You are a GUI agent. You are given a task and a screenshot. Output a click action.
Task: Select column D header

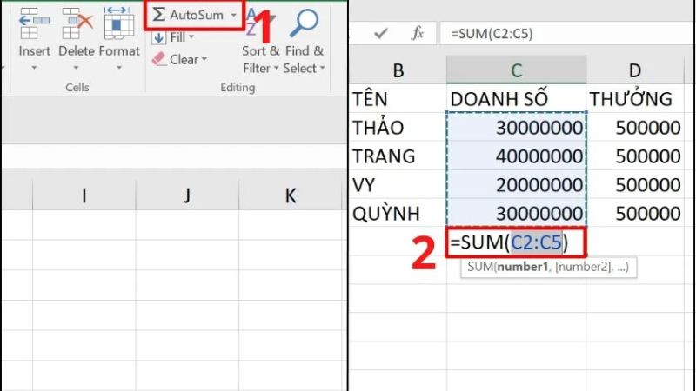(635, 70)
